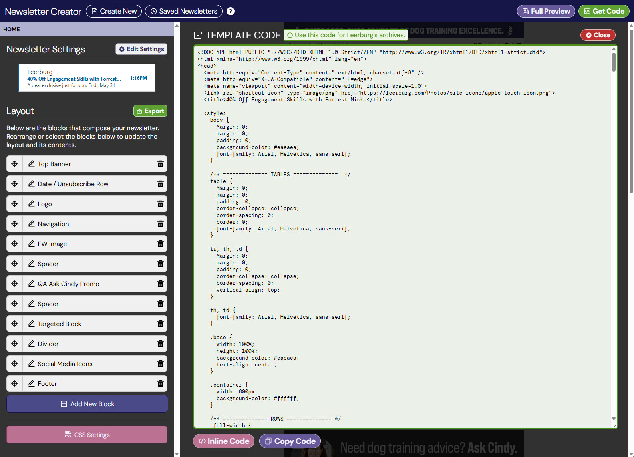Grab the move handle for Date / Unsubscribe Row
The image size is (634, 457).
(14, 184)
